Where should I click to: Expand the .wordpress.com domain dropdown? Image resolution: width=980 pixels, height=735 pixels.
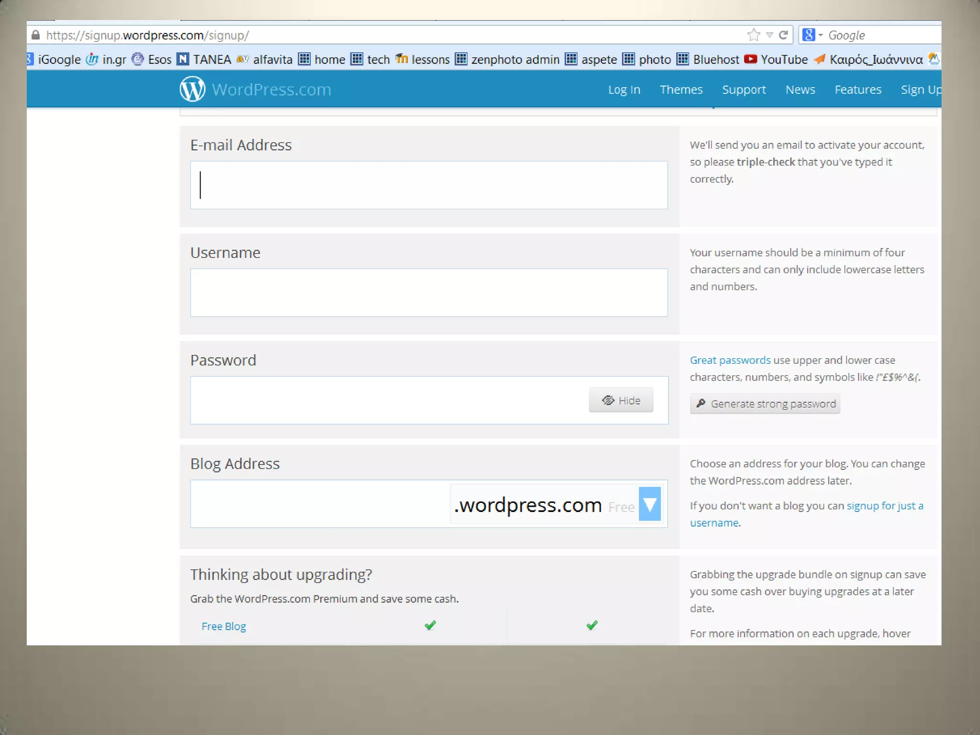point(649,504)
